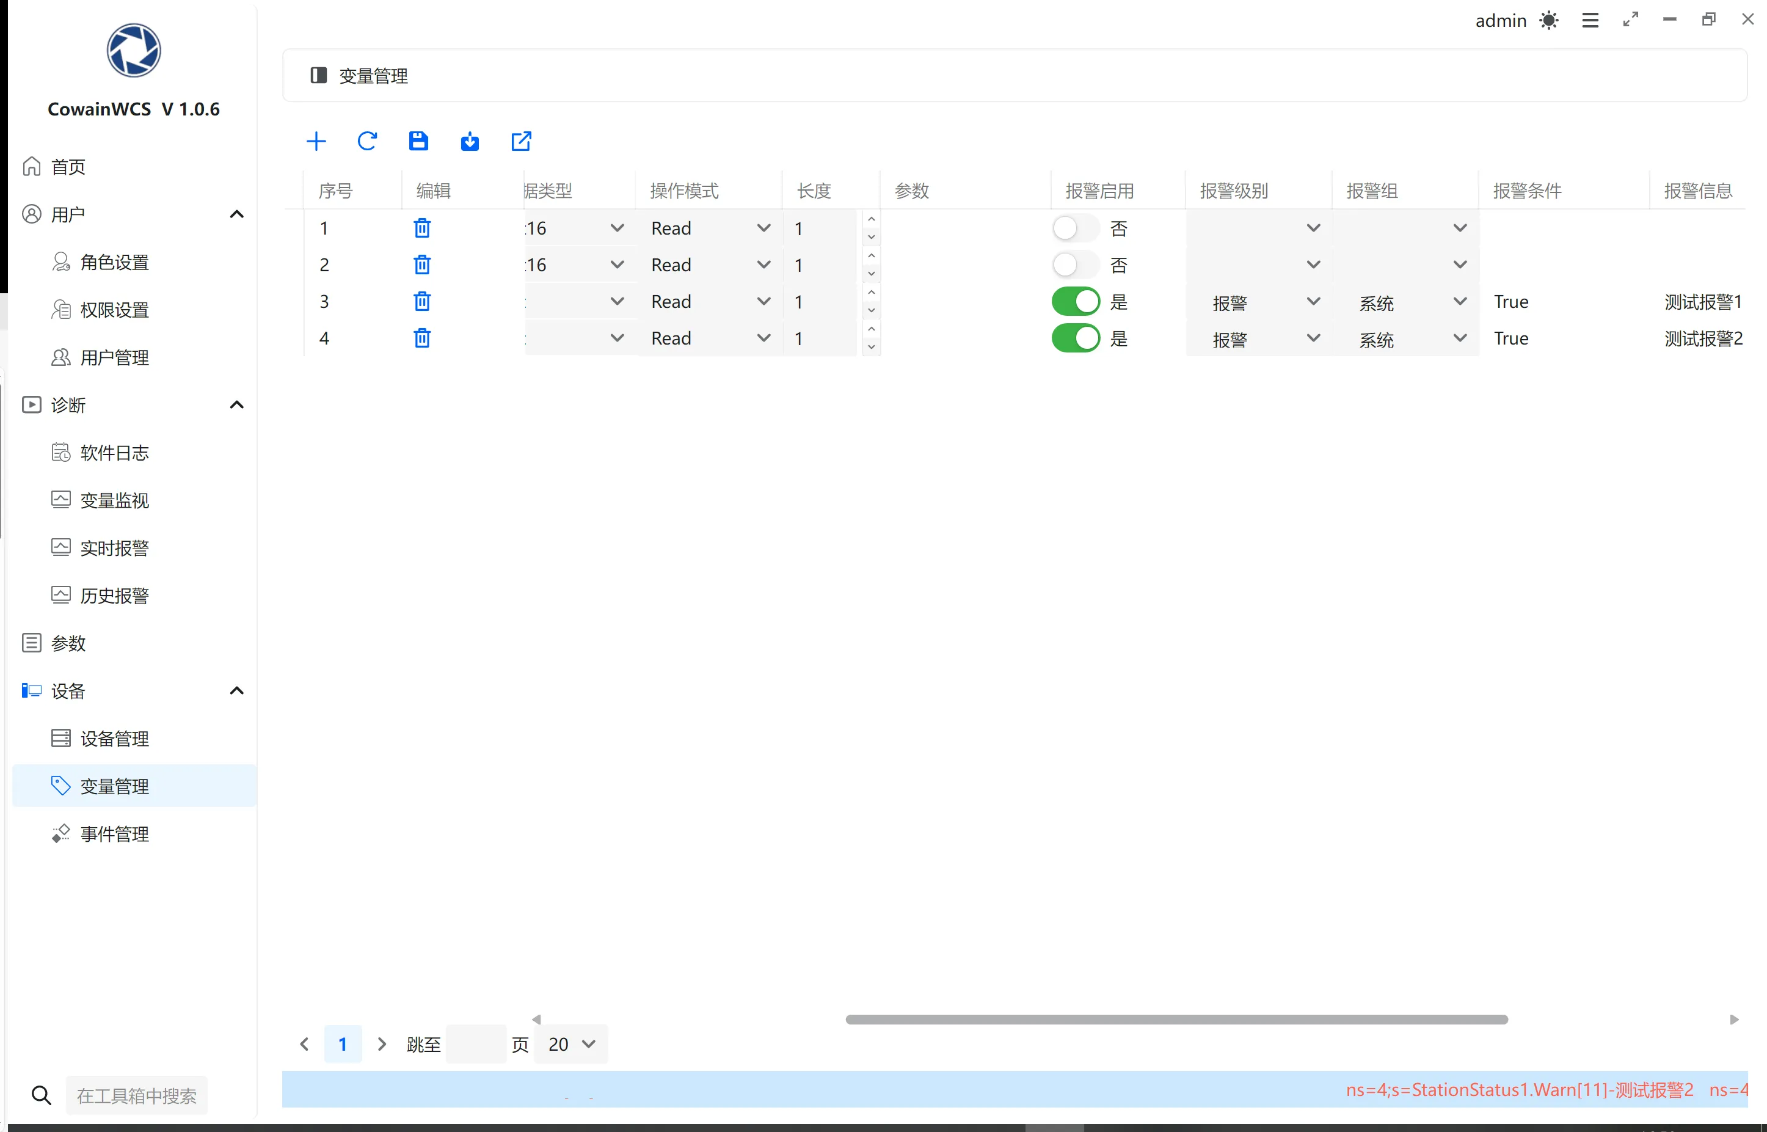Click the hamburger menu icon near admin
This screenshot has width=1767, height=1132.
tap(1590, 21)
